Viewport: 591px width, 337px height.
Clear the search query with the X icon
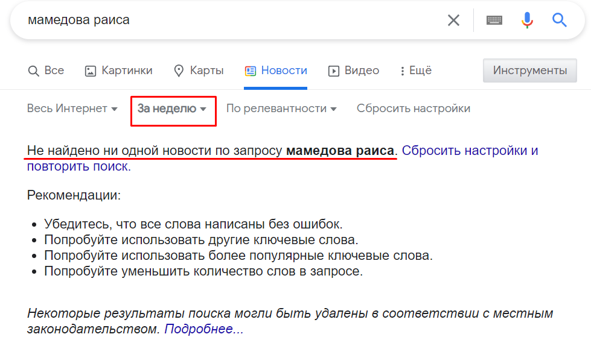tap(453, 20)
